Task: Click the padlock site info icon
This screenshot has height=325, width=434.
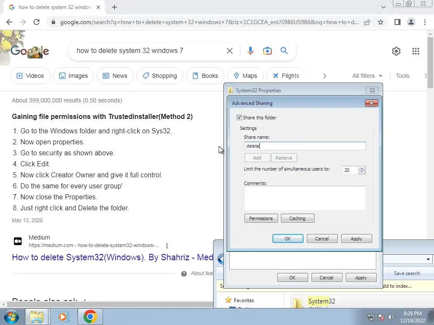Action: pos(53,22)
